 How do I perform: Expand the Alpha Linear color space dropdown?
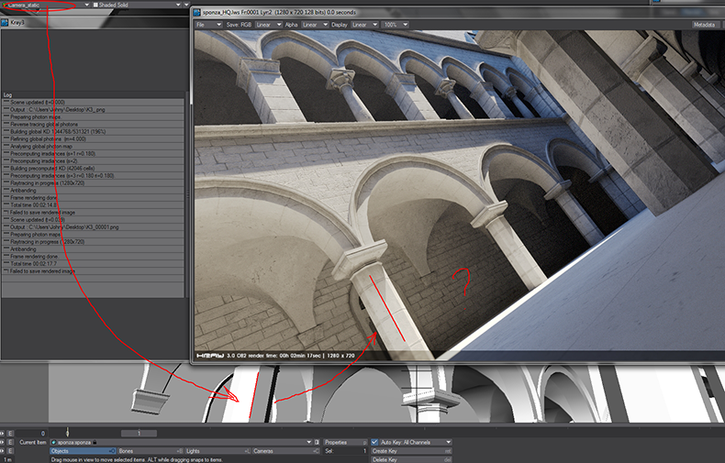pos(315,25)
